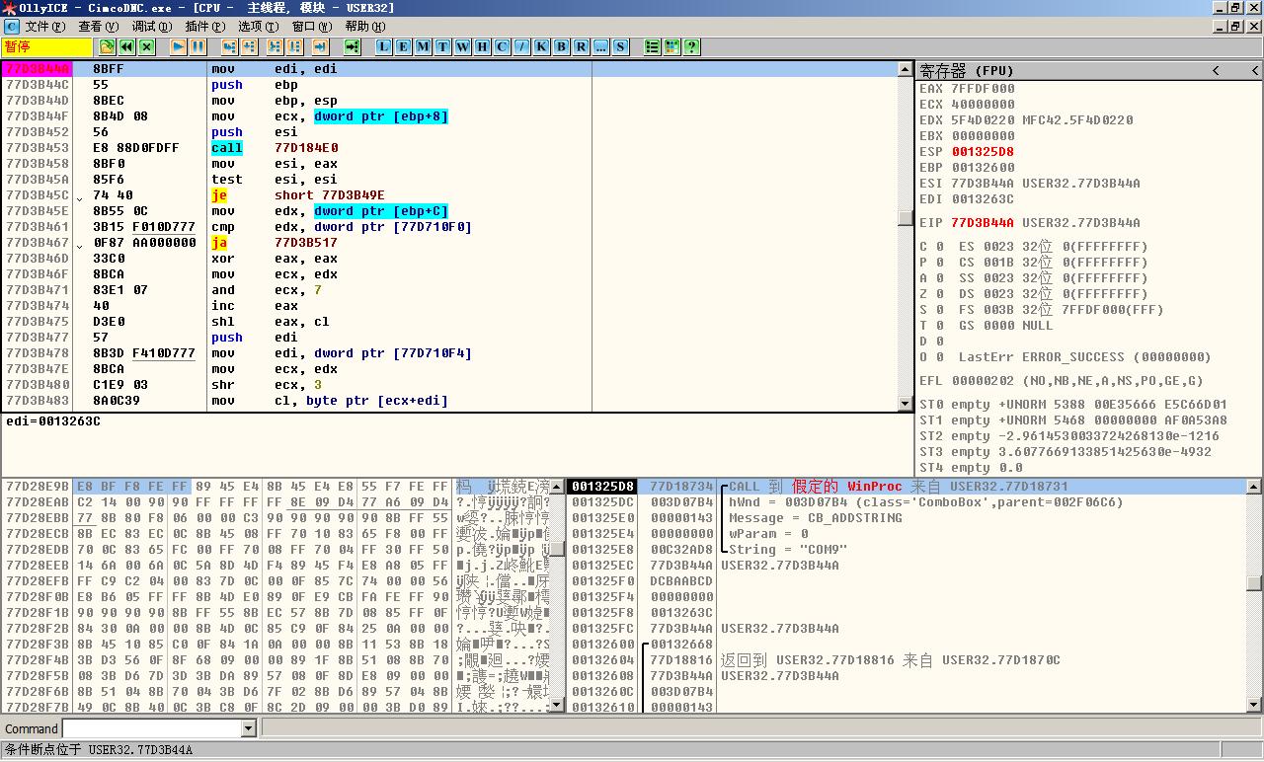
Task: Click right arrow in registers panel header
Action: coord(1254,70)
